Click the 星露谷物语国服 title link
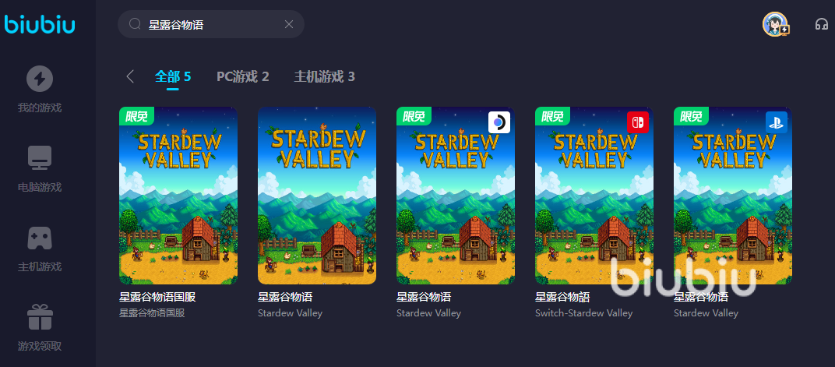 pos(157,297)
